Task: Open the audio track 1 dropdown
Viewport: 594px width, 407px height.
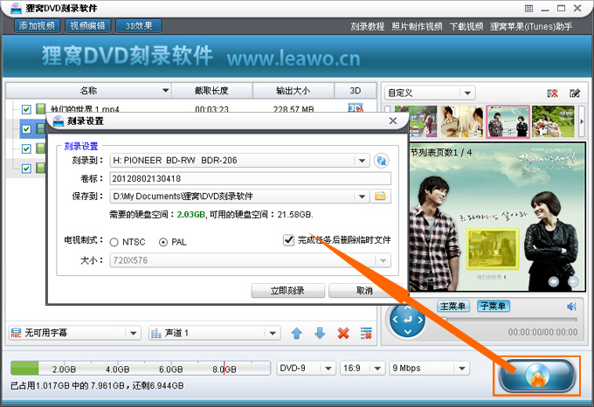Action: pos(273,333)
